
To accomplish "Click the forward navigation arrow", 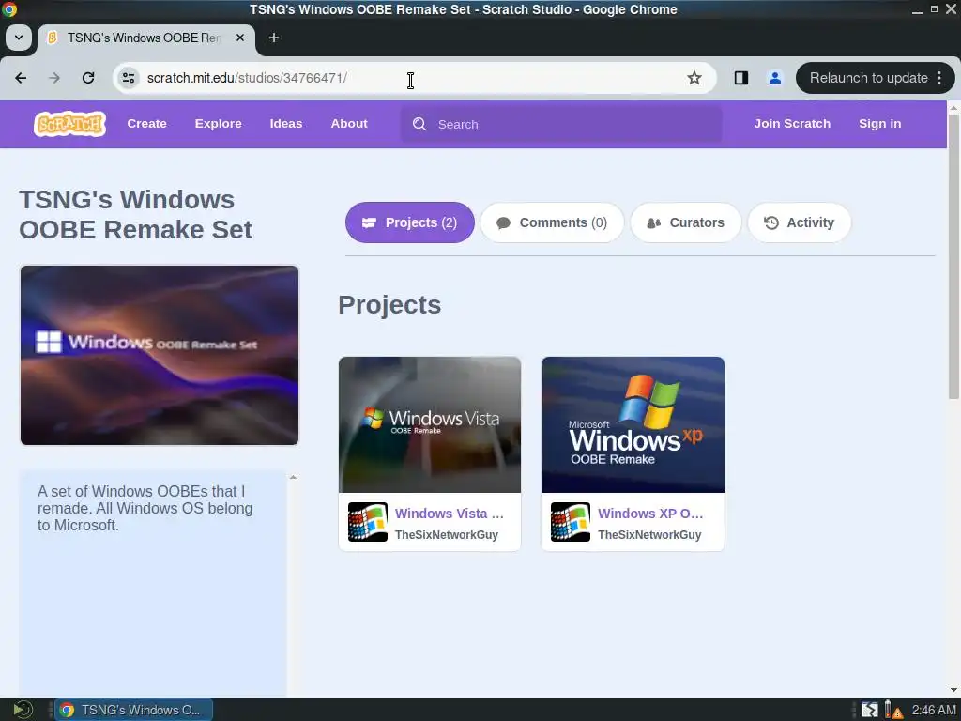I will coord(54,78).
